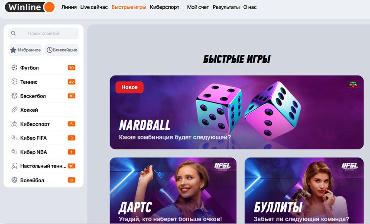
Task: Open the Результаты page
Action: click(x=226, y=7)
